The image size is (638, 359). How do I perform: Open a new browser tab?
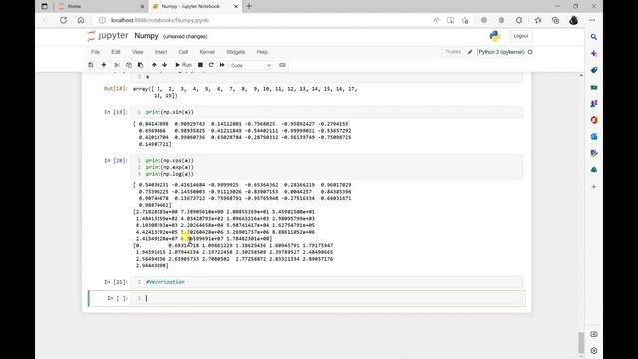(249, 7)
